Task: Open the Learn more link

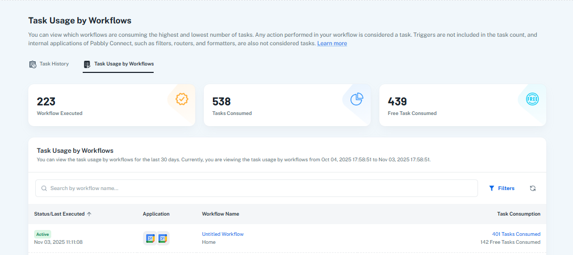Action: 332,43
